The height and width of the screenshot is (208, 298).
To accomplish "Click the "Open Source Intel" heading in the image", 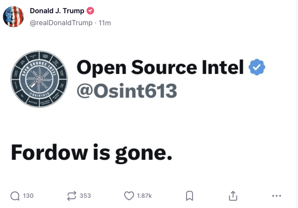I will [160, 67].
